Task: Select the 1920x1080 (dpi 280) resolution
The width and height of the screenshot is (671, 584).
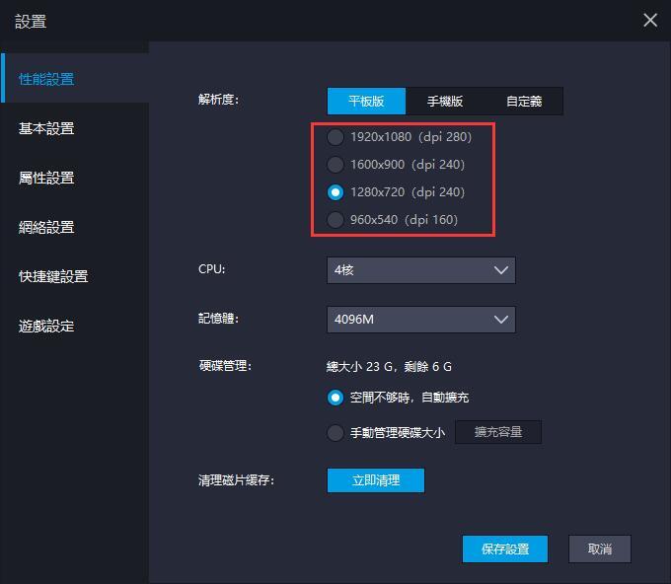Action: [399, 137]
